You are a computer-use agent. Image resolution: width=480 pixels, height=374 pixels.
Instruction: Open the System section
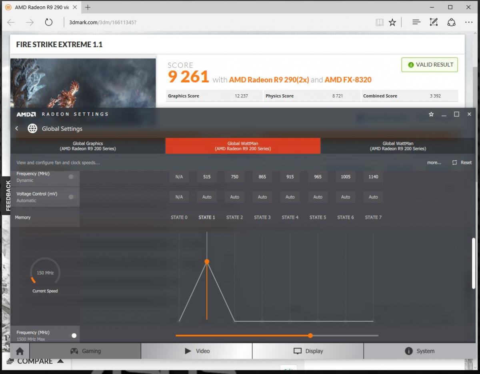pyautogui.click(x=420, y=351)
